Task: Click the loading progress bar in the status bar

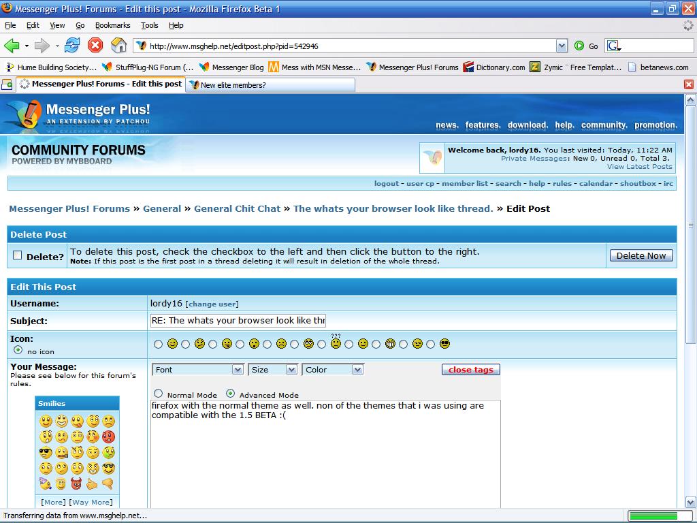Action: click(x=660, y=516)
